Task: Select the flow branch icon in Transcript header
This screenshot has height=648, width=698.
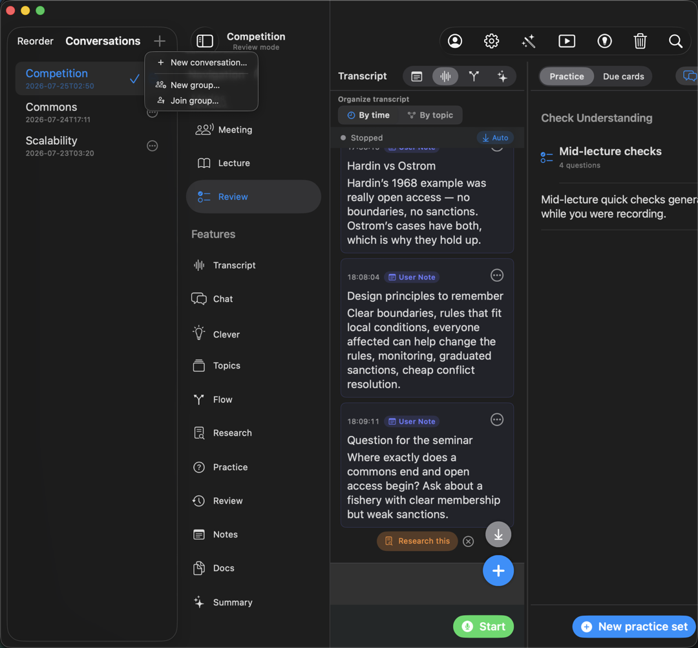Action: click(474, 76)
